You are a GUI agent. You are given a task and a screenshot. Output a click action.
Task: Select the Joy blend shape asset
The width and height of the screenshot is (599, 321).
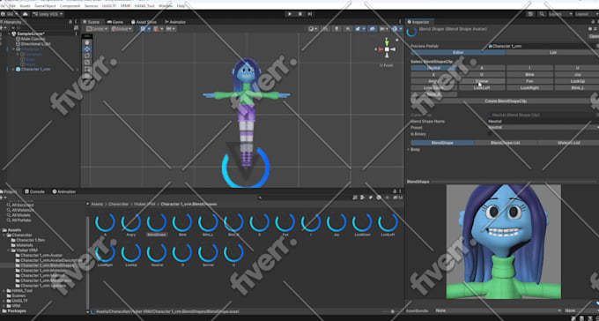coord(336,225)
